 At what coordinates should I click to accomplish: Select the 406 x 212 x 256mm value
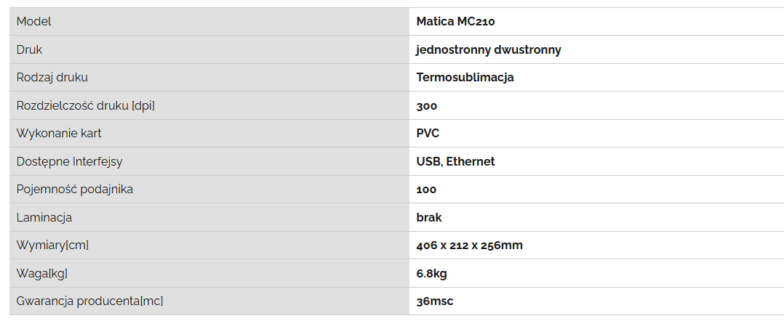pyautogui.click(x=470, y=245)
